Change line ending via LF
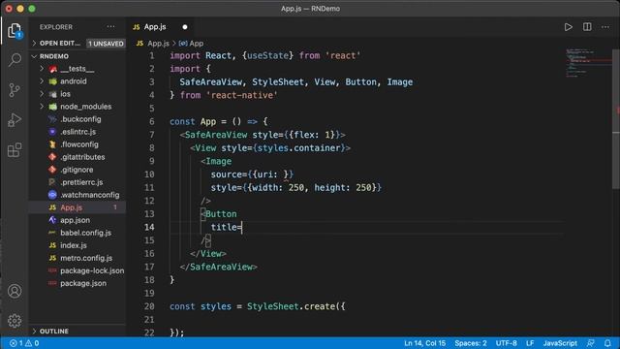This screenshot has width=620, height=349. [530, 343]
